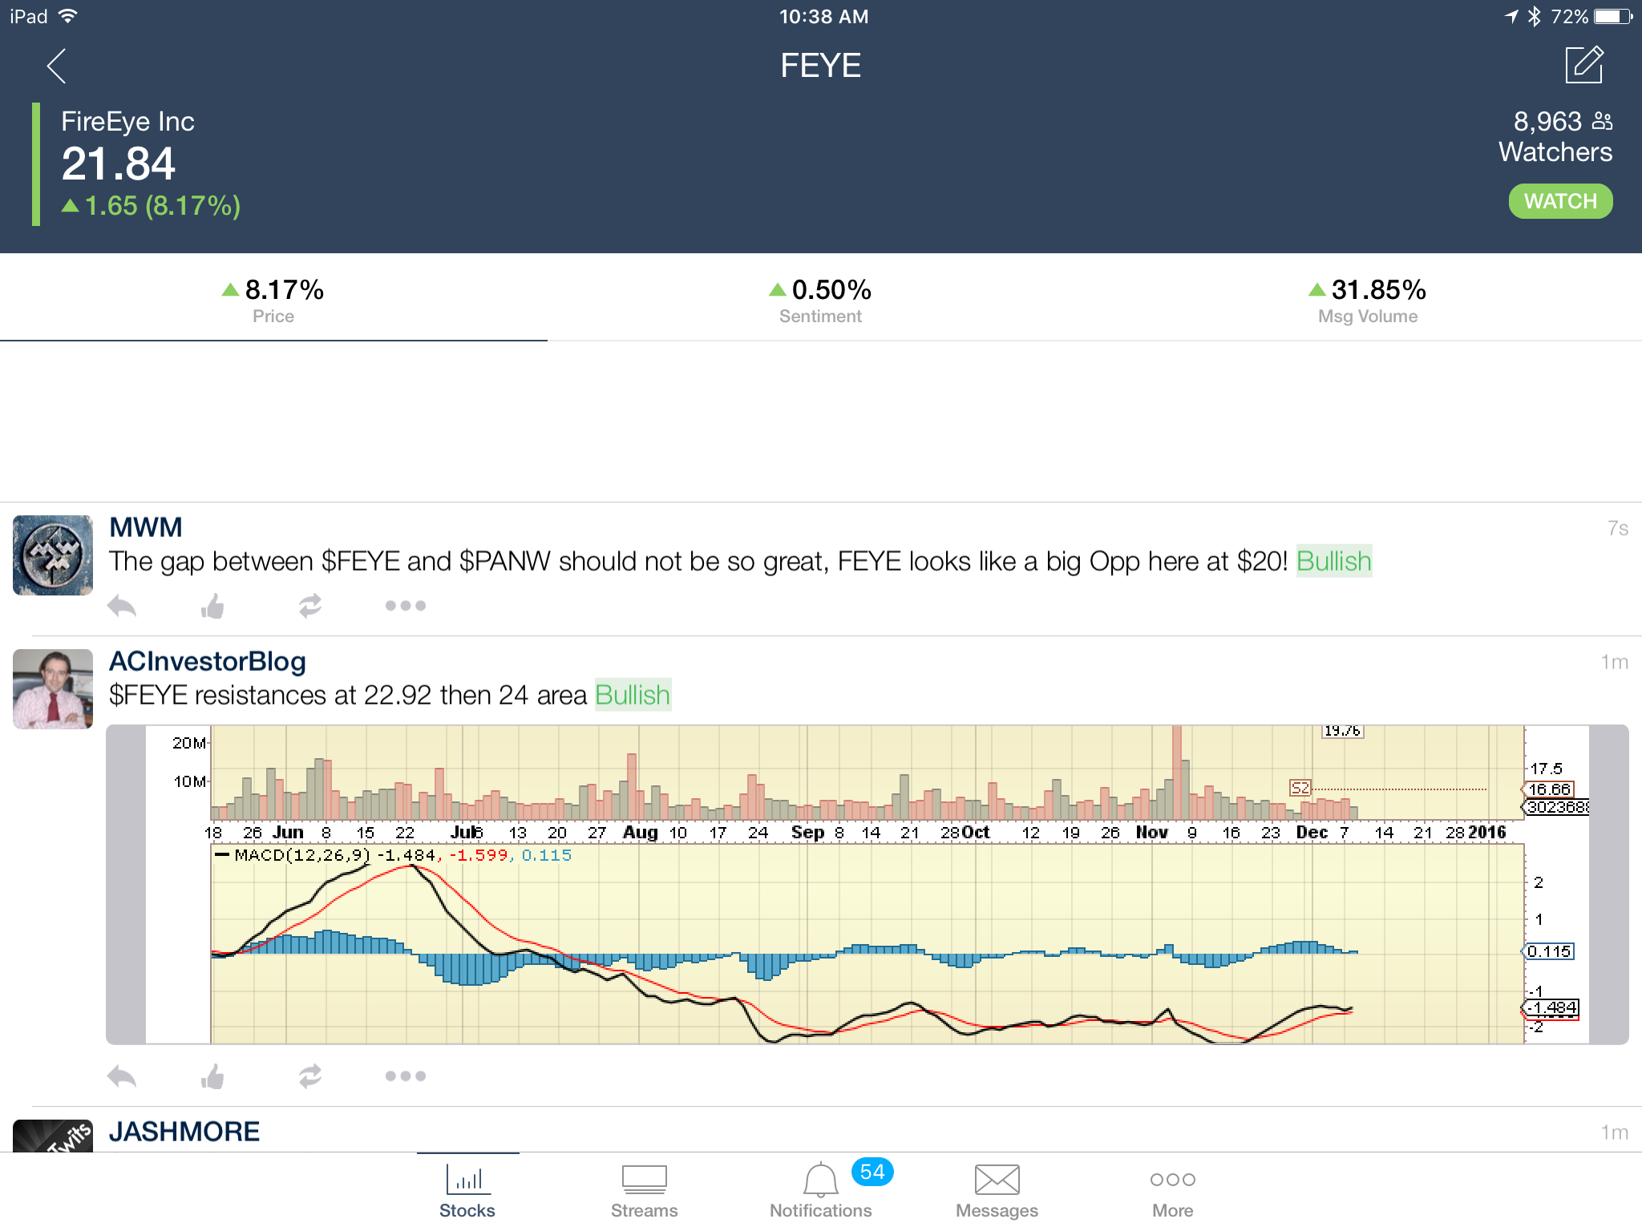Open the Notifications tab

[821, 1192]
